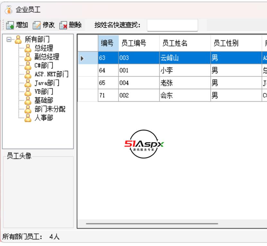Select 总经理 in the department tree
267x246 pixels.
(x=44, y=48)
